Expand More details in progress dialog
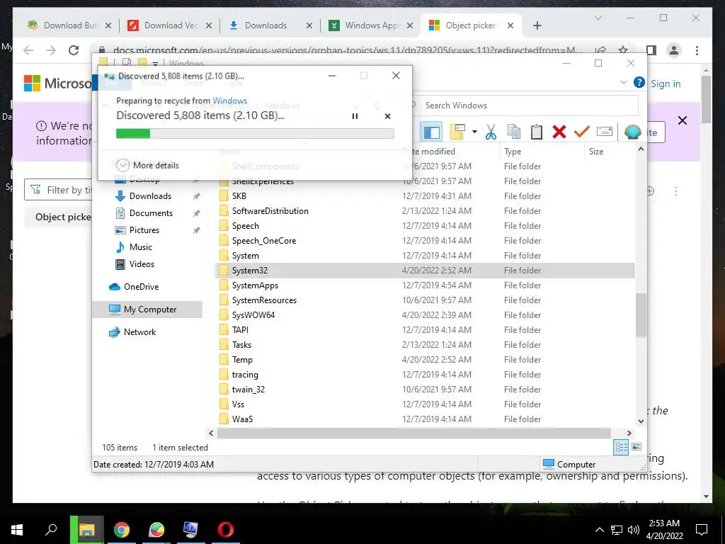Screen dimensions: 725x544 coord(147,165)
